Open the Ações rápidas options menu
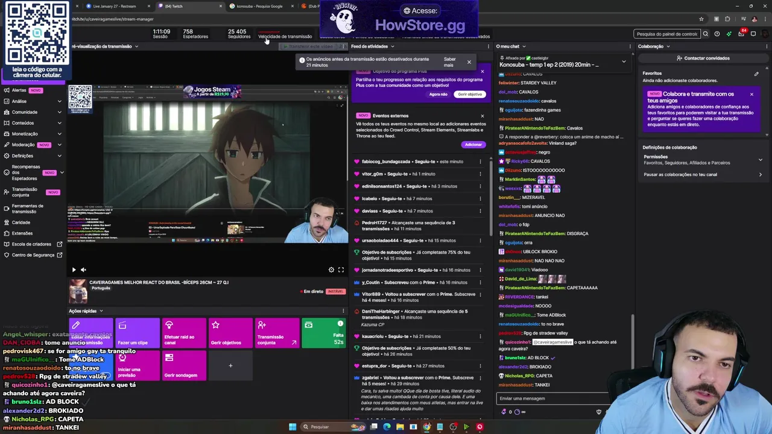 click(x=343, y=311)
